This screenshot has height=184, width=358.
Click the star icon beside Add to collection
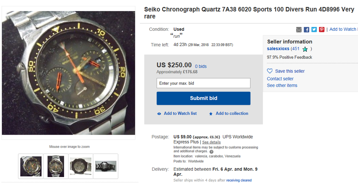tap(211, 114)
